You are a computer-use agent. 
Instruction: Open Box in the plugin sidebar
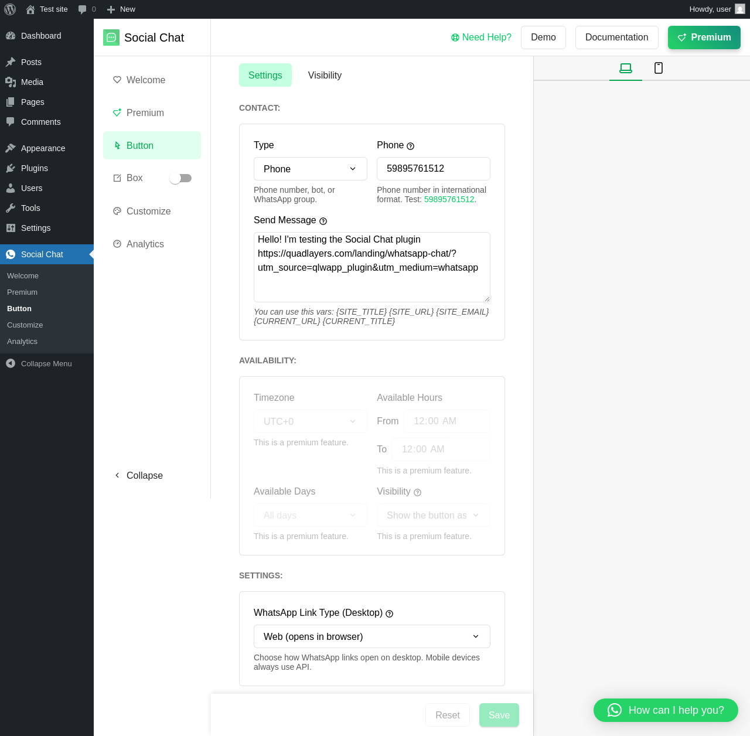[134, 178]
